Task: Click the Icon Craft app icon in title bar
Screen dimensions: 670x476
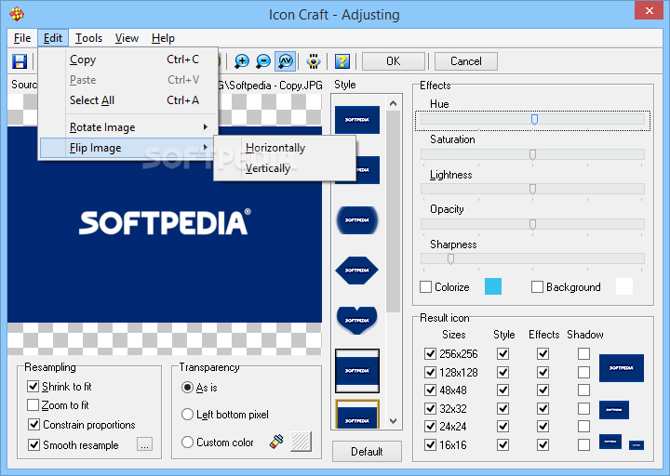Action: point(17,14)
